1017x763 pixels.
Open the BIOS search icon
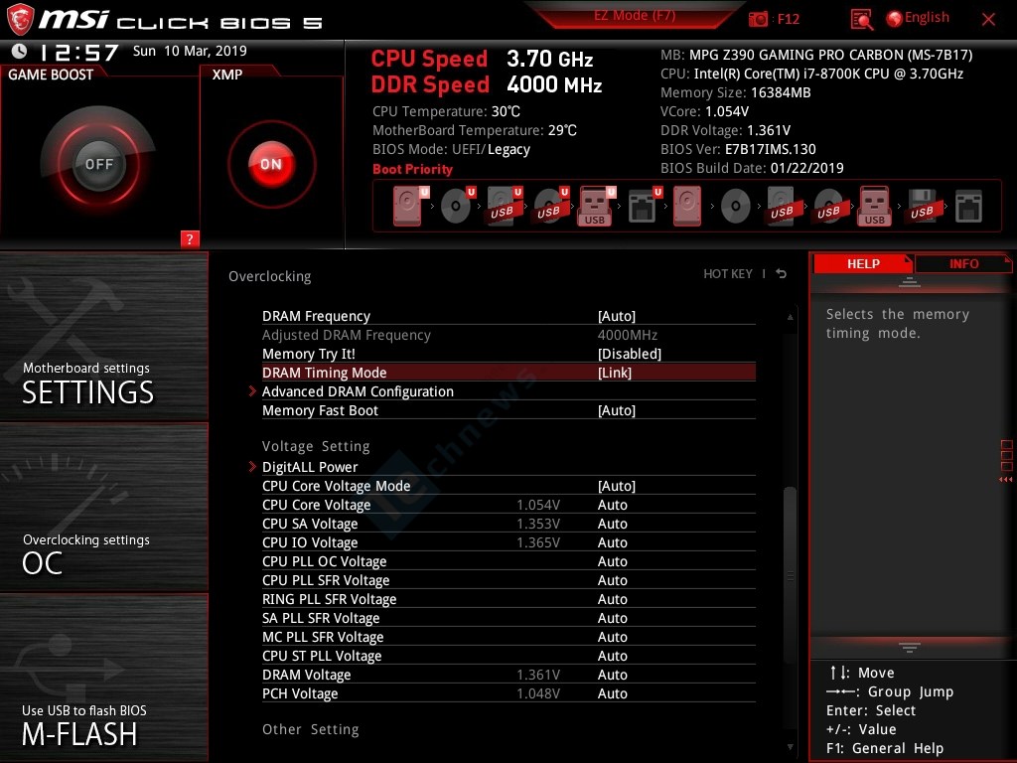[x=861, y=19]
